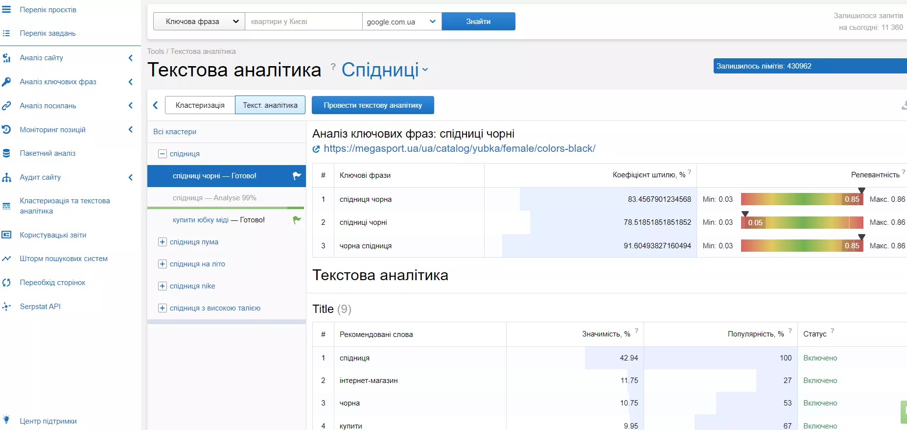This screenshot has width=907, height=430.
Task: Click the task list icon beside Перелік завдань
Action: (x=6, y=33)
